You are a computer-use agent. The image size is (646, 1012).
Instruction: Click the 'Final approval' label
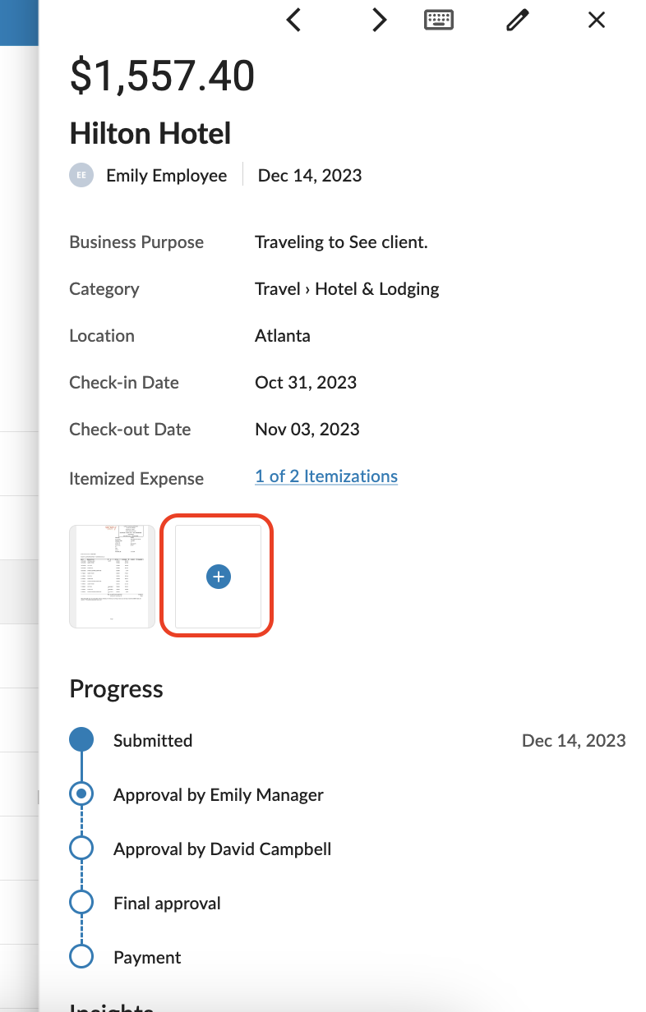pyautogui.click(x=168, y=904)
